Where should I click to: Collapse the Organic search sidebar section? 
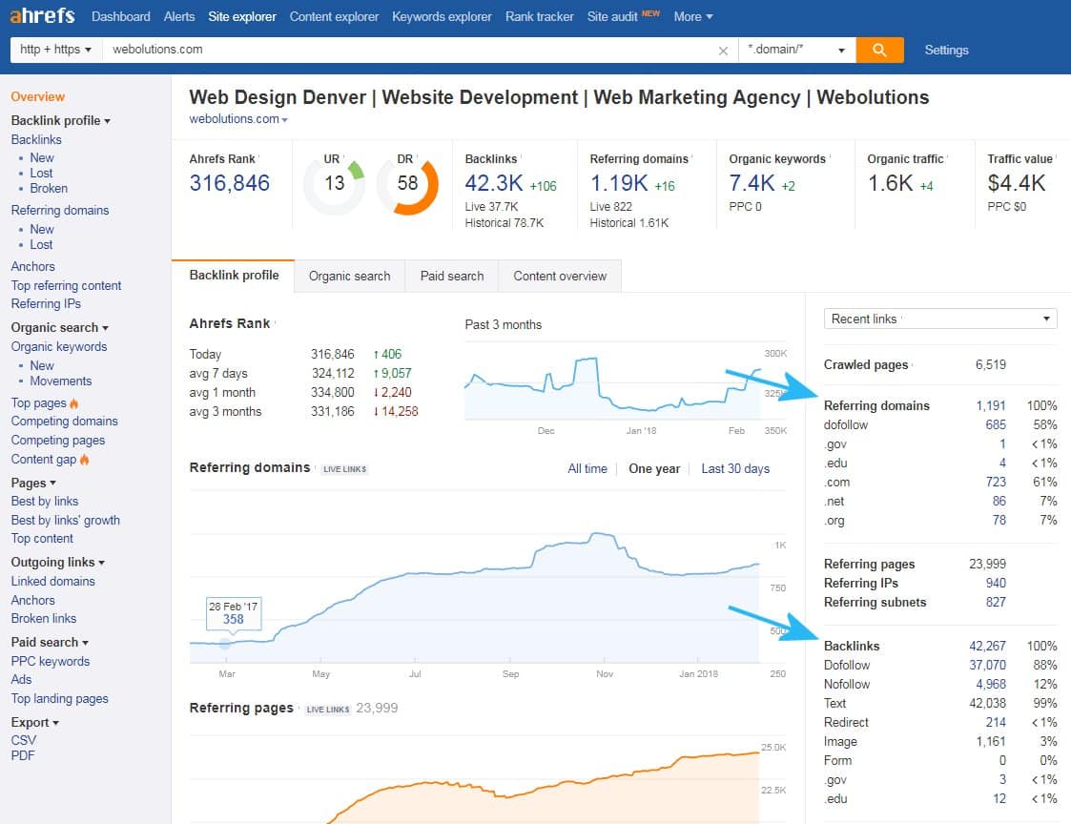tap(60, 327)
